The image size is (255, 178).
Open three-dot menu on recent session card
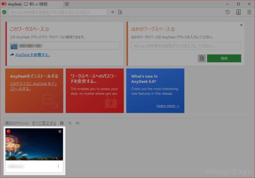(x=58, y=166)
